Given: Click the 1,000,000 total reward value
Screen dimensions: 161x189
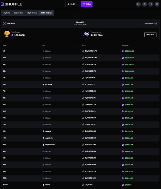Looking at the screenshot, I should (x=19, y=35).
